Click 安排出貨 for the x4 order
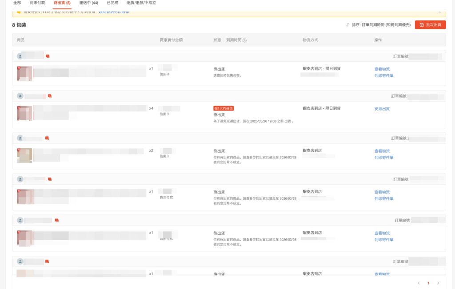 382,109
